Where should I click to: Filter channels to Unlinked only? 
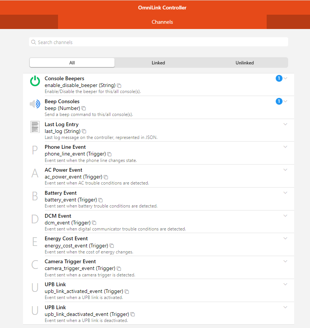244,63
